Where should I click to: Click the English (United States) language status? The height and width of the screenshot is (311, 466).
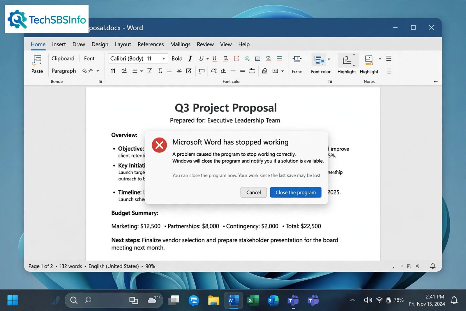click(114, 266)
